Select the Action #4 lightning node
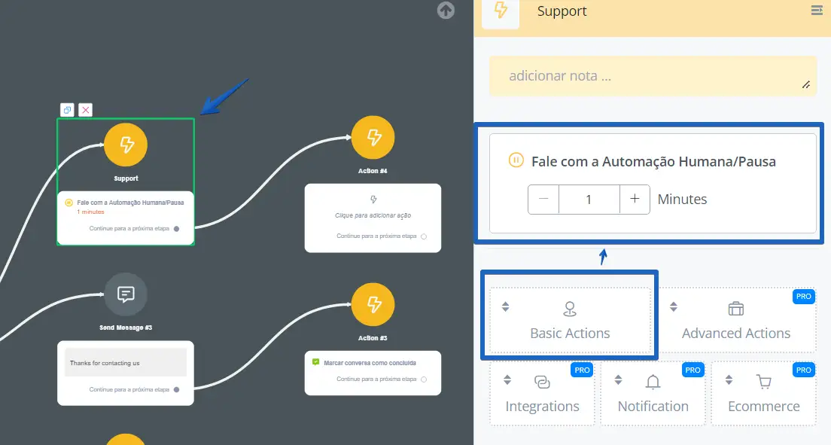 (373, 137)
